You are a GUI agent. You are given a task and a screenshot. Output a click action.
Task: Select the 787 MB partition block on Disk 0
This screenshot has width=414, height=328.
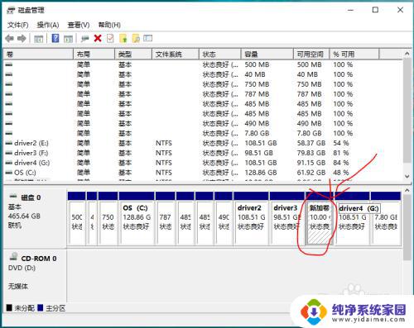click(x=165, y=218)
